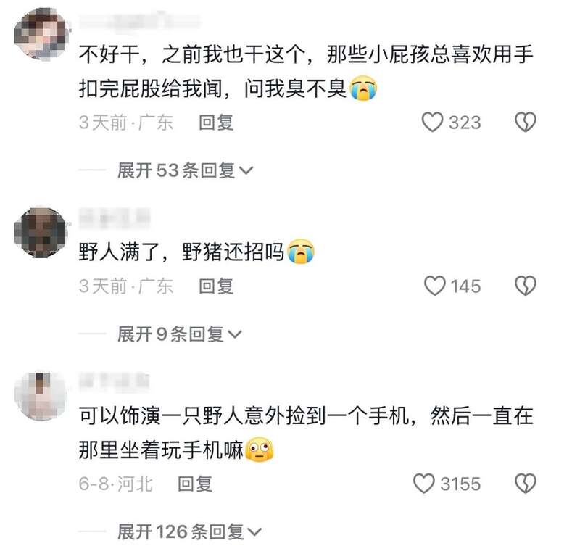580x546 pixels.
Task: Tap the third commenter's blurred username
Action: coord(115,381)
